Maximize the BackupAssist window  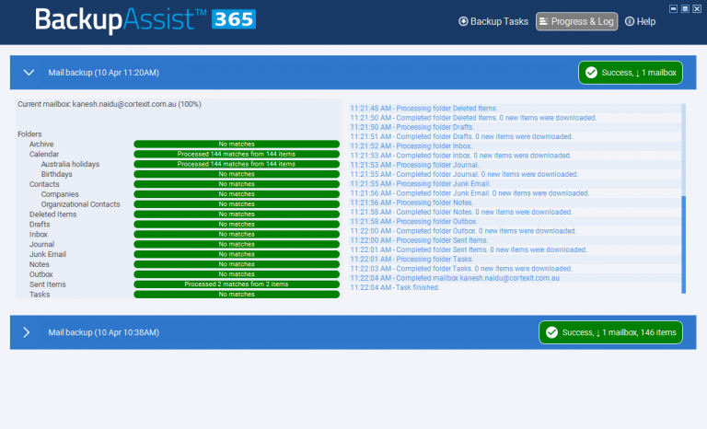click(x=685, y=7)
